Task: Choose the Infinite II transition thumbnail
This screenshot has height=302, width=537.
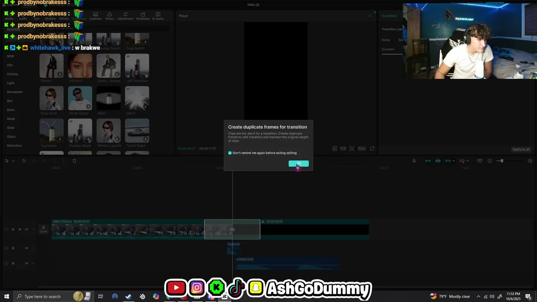Action: click(80, 66)
